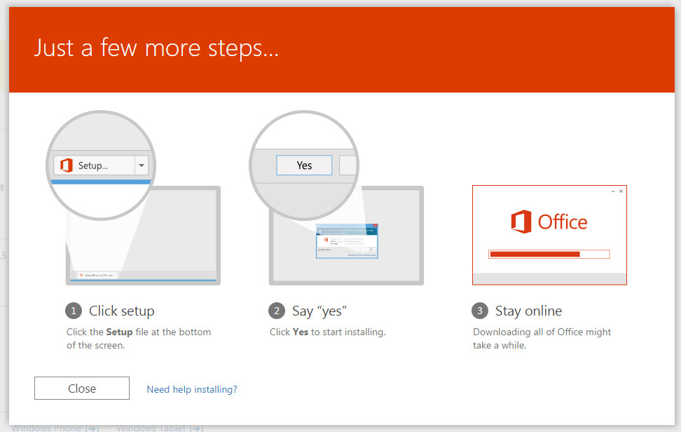Click the installer window's small close X

click(621, 191)
